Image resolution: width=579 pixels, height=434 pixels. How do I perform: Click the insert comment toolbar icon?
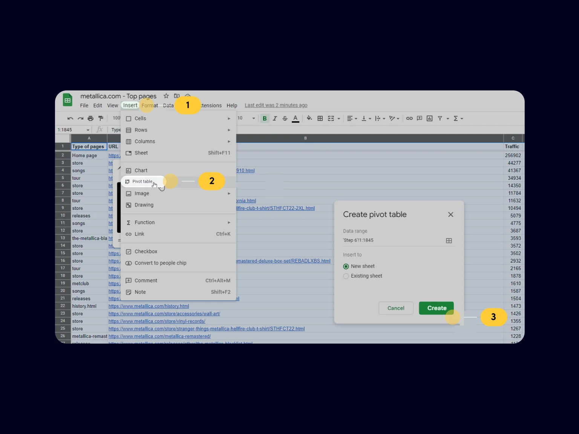(420, 118)
